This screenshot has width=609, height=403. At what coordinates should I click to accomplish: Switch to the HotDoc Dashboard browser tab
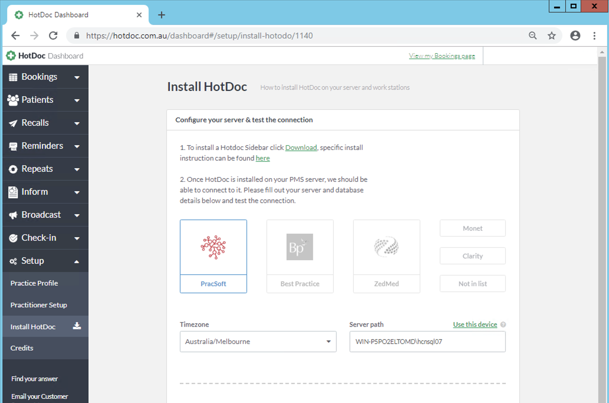(58, 14)
